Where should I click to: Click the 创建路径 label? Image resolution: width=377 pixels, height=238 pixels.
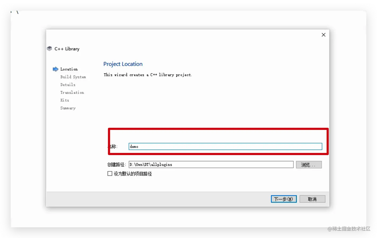116,165
